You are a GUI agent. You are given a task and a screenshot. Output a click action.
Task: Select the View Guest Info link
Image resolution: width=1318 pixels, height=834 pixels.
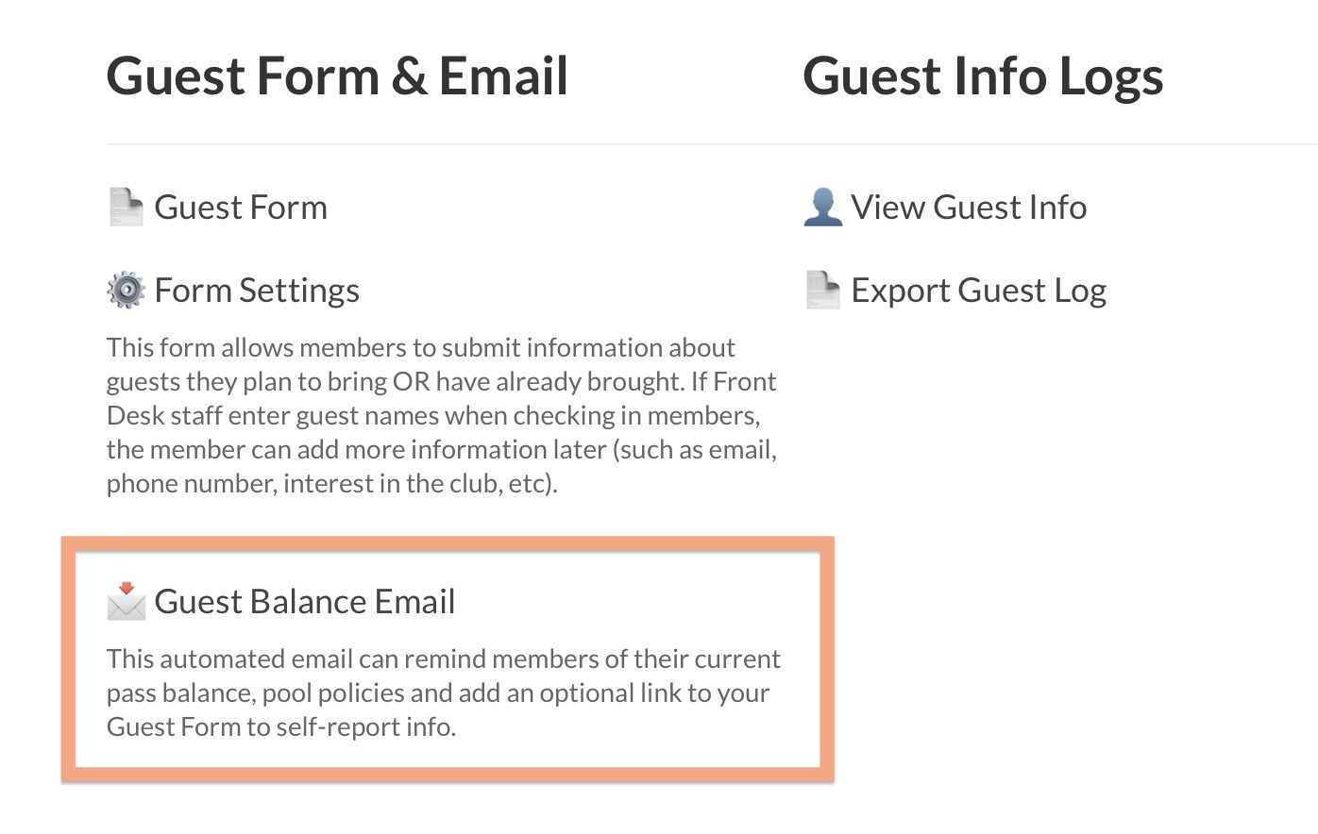point(969,208)
